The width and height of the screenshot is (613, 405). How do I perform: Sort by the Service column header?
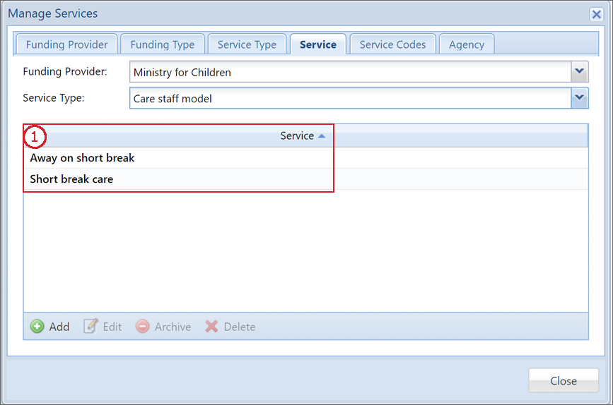pyautogui.click(x=297, y=135)
